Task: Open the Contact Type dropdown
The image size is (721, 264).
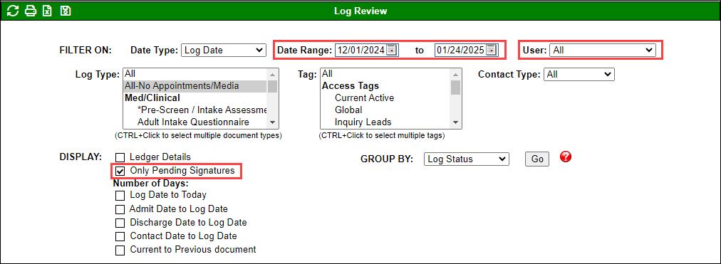Action: 579,75
